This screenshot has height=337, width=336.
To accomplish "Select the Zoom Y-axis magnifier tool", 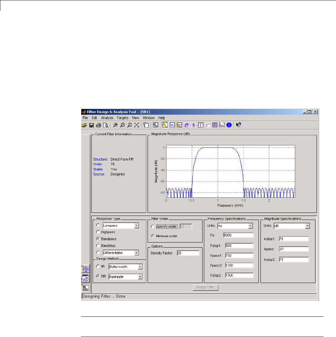I will click(x=130, y=125).
